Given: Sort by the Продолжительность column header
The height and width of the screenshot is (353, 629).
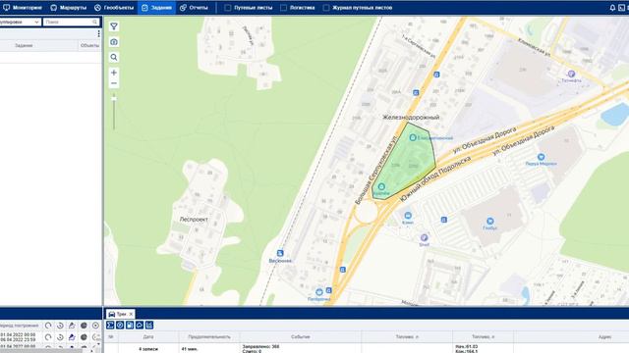Looking at the screenshot, I should tap(209, 337).
